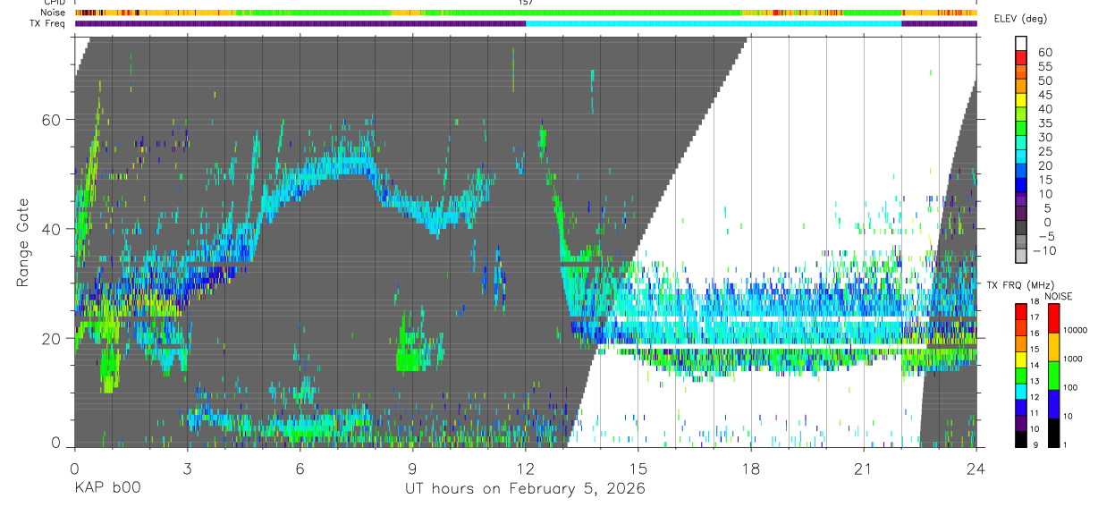
Task: Pick the cyan 20–25 segment of ELEV bar
Action: click(1021, 158)
